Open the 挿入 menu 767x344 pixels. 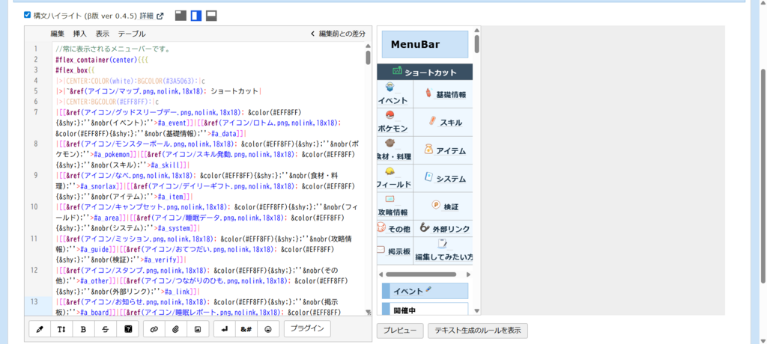point(79,34)
